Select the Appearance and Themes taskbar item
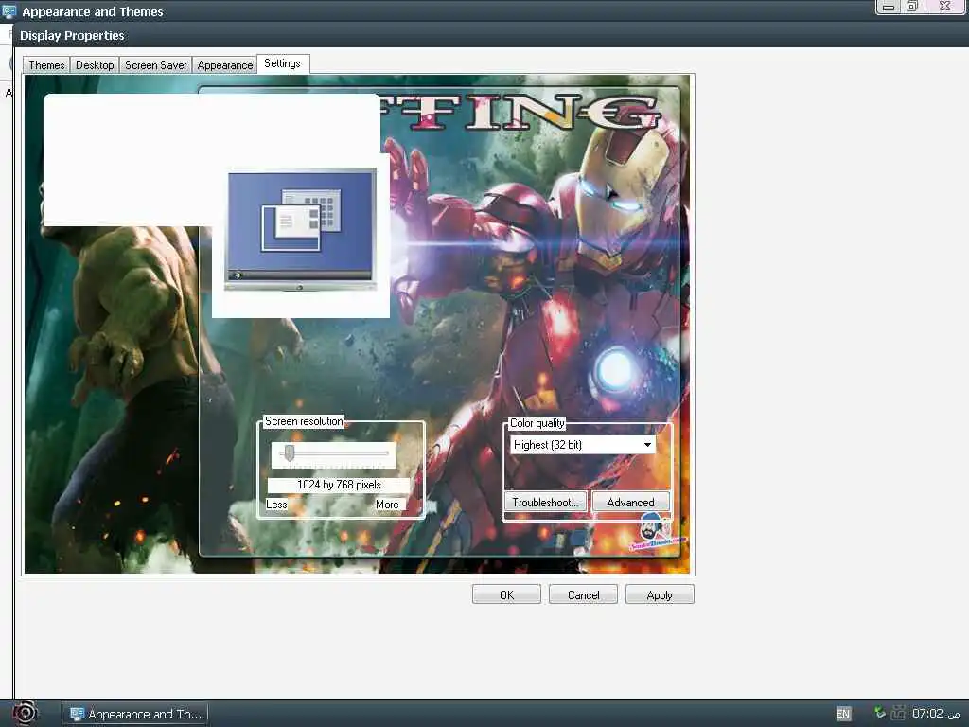 click(x=135, y=714)
